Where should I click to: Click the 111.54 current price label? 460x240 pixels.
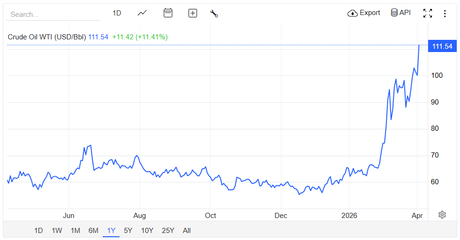tap(442, 46)
